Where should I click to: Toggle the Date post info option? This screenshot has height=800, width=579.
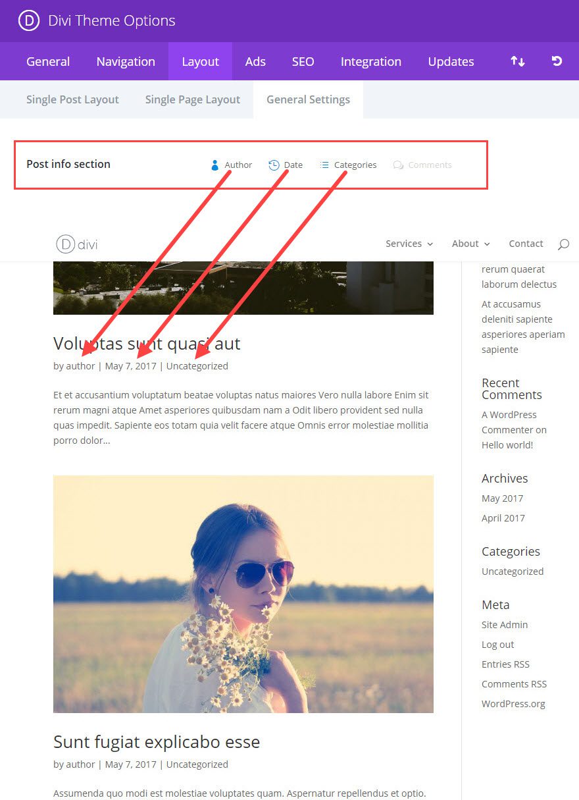pos(286,165)
